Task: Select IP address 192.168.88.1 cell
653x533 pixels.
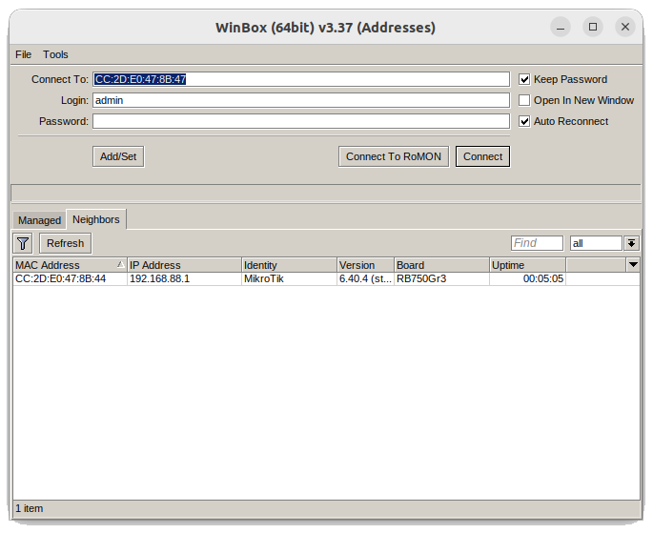Action: coord(184,279)
